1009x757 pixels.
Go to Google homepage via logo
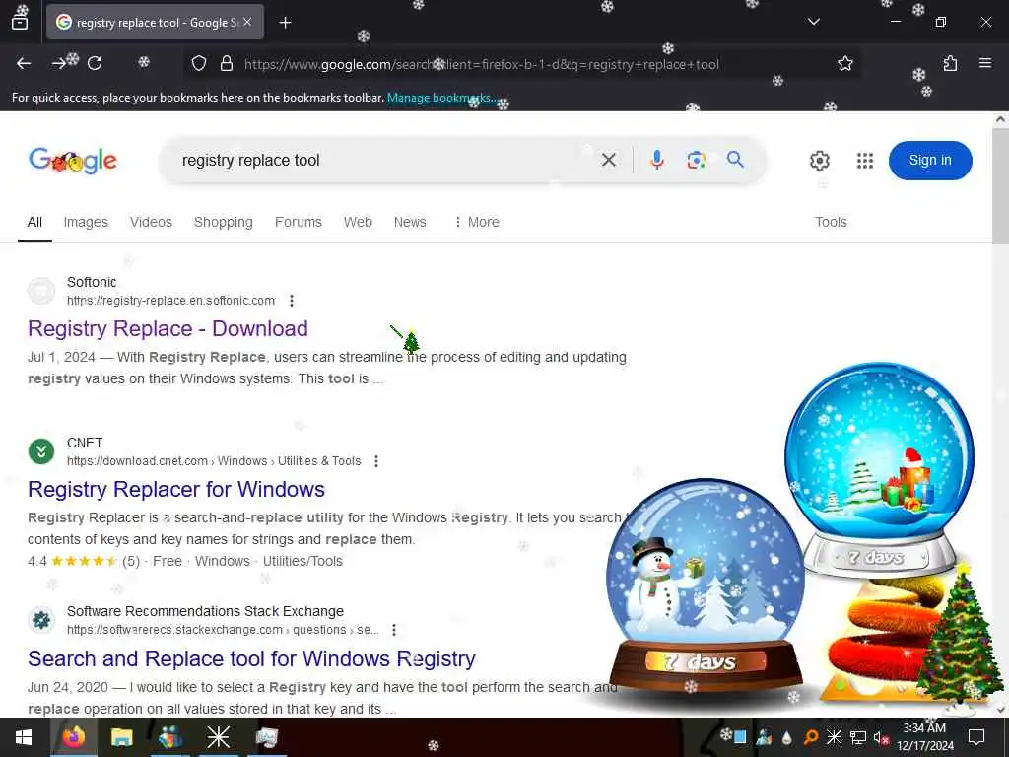tap(73, 161)
